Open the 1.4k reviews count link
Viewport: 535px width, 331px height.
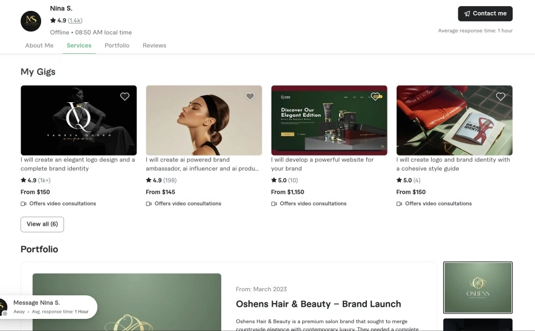75,21
